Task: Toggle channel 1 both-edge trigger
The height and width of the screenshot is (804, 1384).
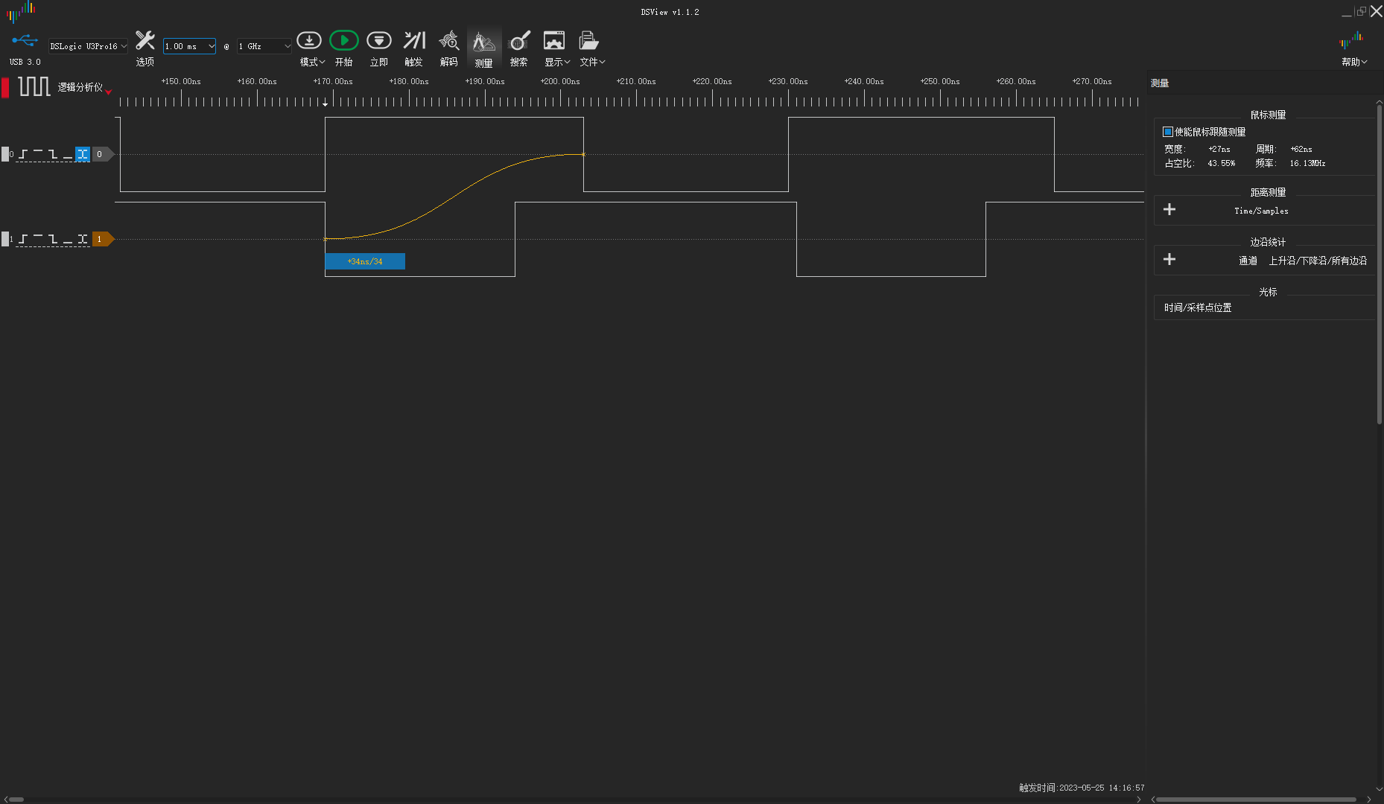Action: [x=83, y=239]
